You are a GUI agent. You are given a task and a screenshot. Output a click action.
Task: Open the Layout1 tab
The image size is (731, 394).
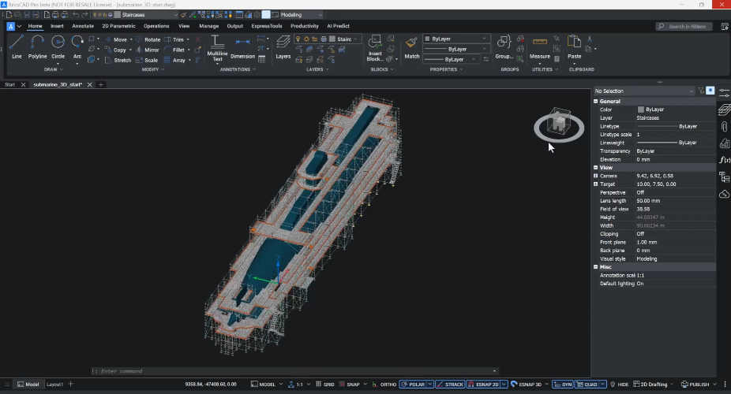(x=54, y=385)
